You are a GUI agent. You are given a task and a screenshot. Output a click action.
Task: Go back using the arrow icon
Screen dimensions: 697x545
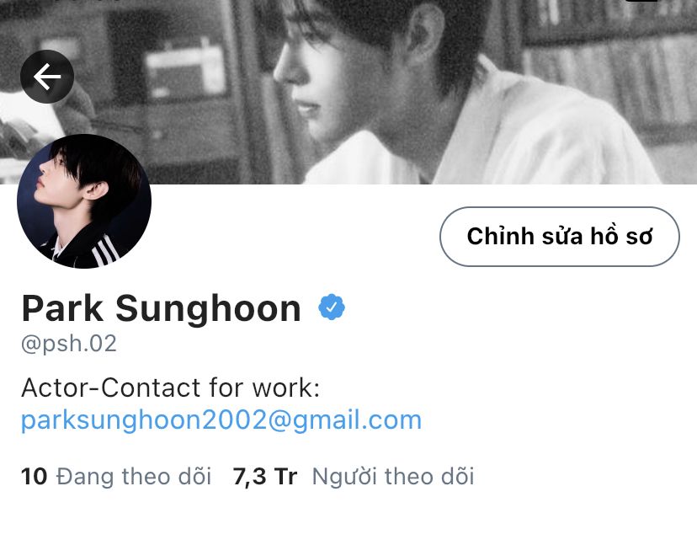(47, 77)
